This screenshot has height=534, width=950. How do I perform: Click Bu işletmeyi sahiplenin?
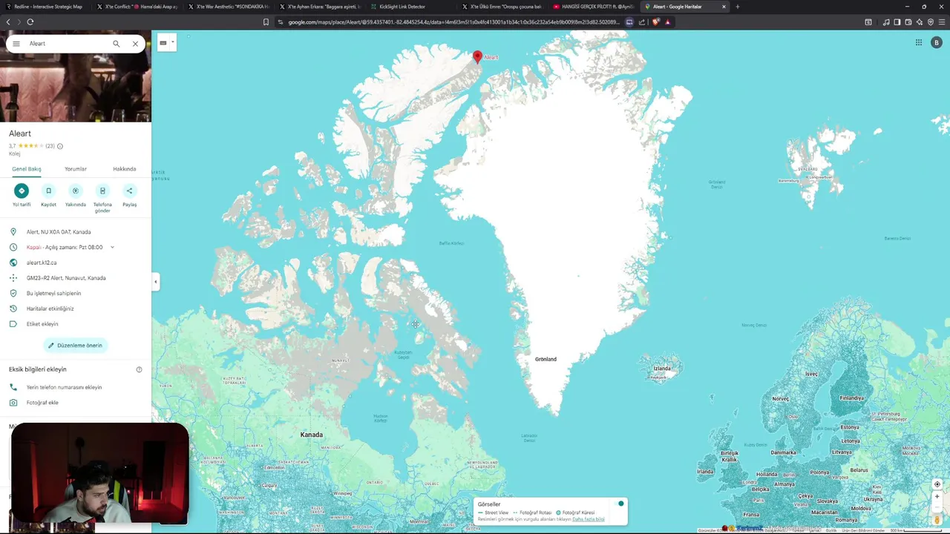[x=53, y=293]
